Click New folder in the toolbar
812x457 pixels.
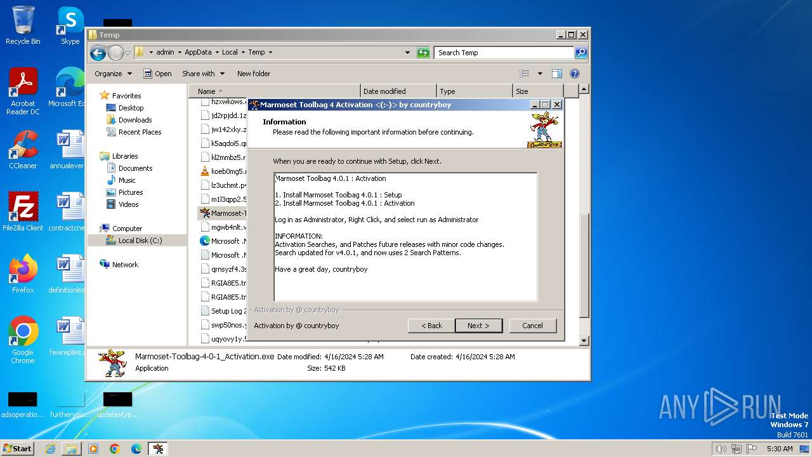(x=254, y=74)
